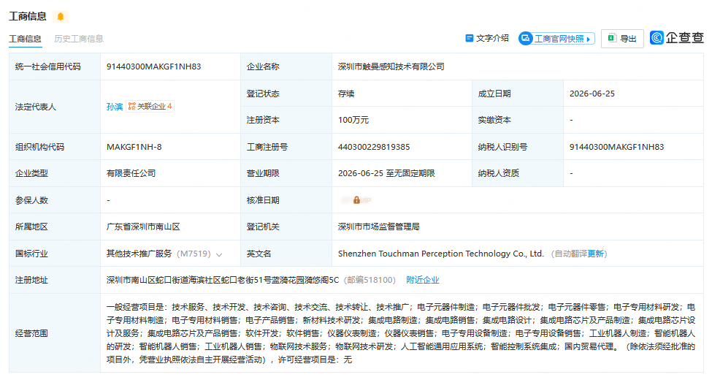
Task: Click the 文字介绍 label text
Action: click(x=492, y=38)
